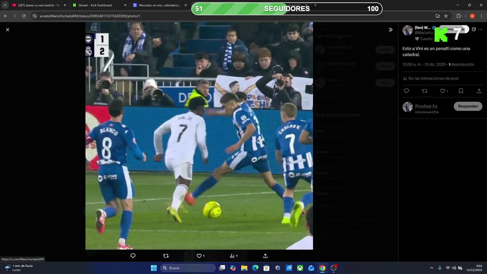Open Task View on the taskbar
Image resolution: width=487 pixels, height=274 pixels.
[x=222, y=268]
